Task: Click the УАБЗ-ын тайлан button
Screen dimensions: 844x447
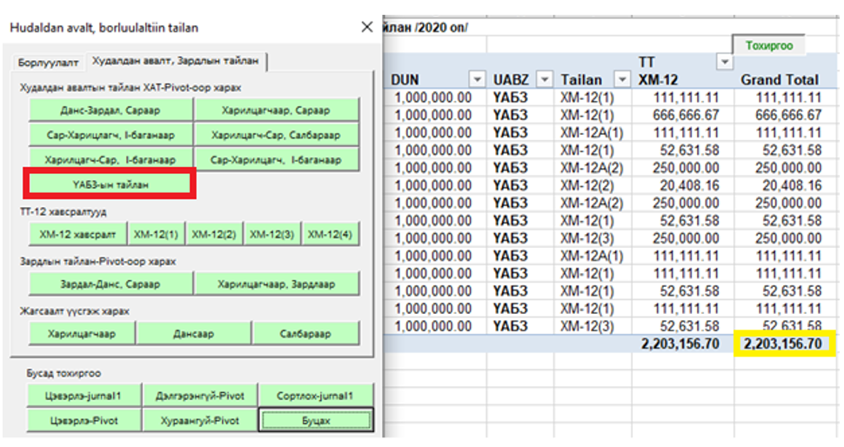Action: pos(111,184)
